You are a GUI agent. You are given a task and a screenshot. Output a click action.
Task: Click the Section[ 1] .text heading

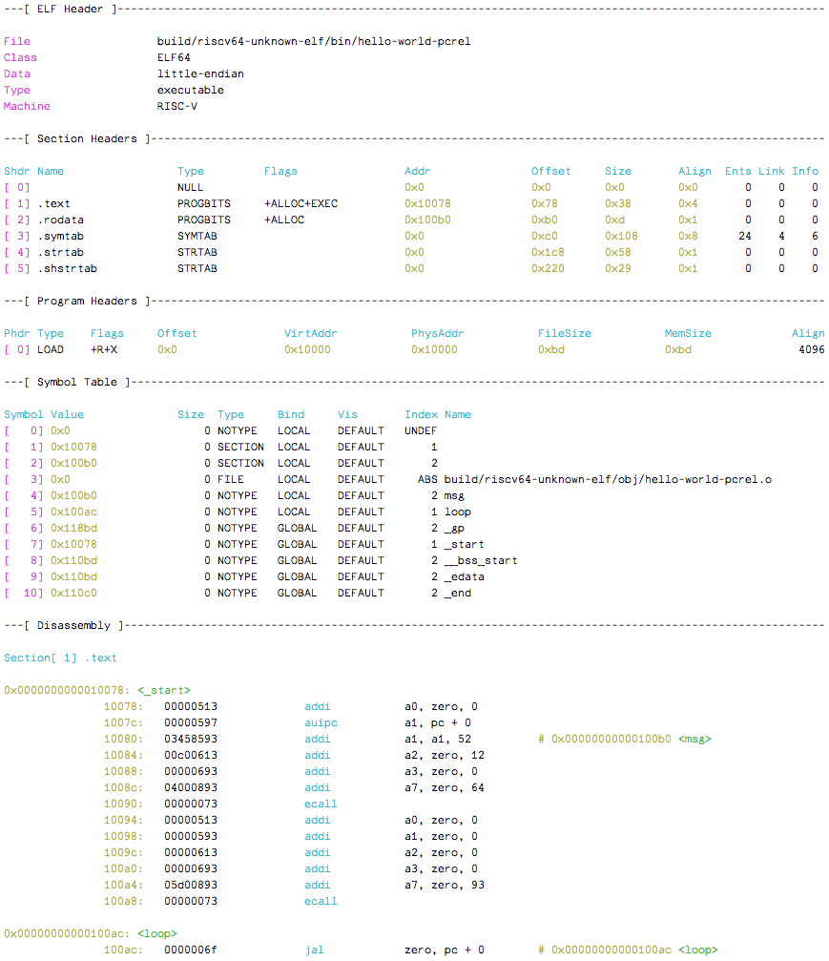[60, 658]
